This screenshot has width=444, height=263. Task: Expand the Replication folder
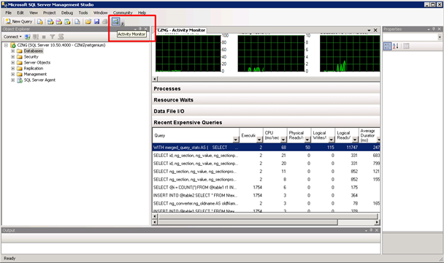click(x=12, y=68)
